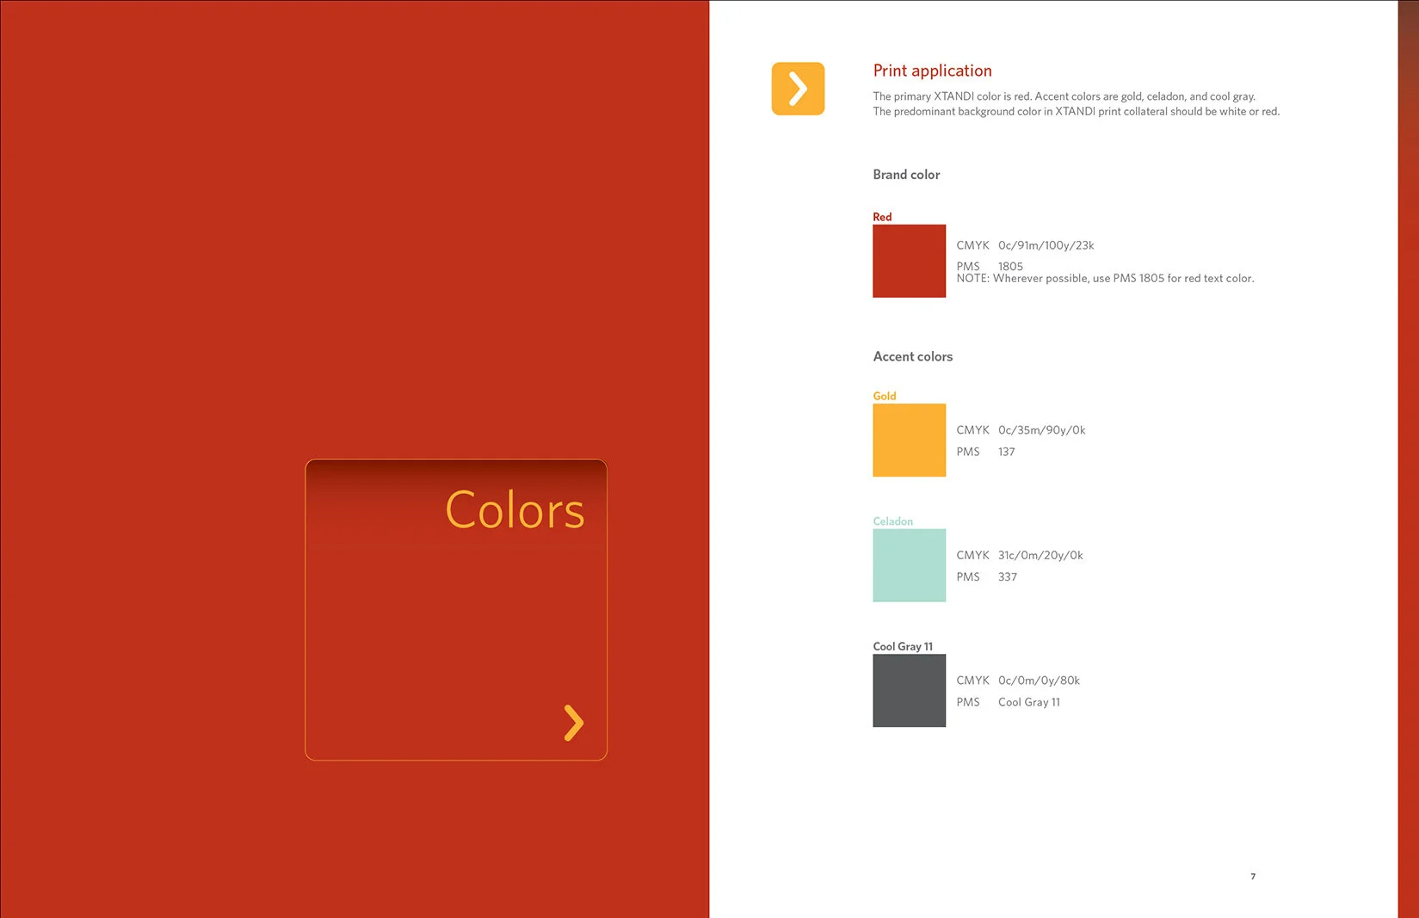
Task: Click the CMYK value 31c/0m/20y/0k
Action: coord(1040,556)
